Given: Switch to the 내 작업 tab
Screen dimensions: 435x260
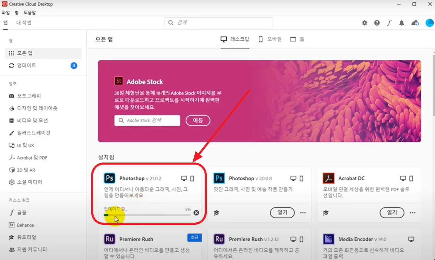Looking at the screenshot, I should point(24,23).
